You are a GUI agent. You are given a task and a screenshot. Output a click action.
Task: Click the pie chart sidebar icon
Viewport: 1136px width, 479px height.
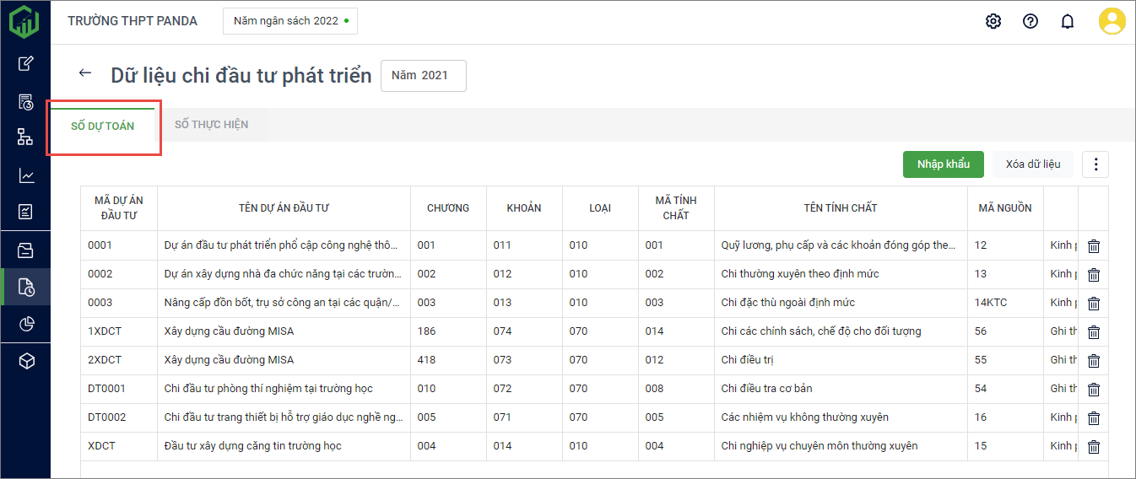[26, 325]
